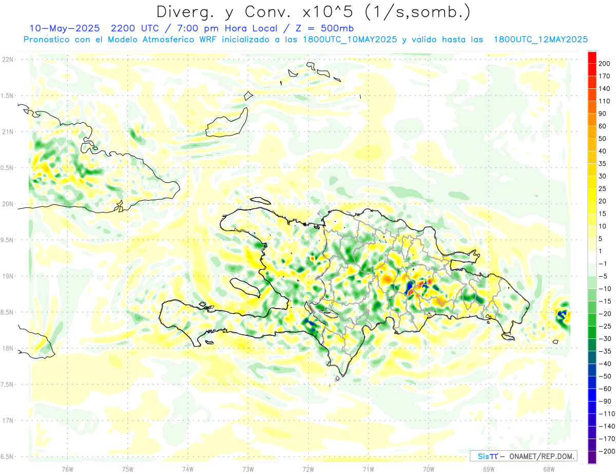Click the white segment between 1 and -1
The height and width of the screenshot is (476, 616).
coord(592,257)
